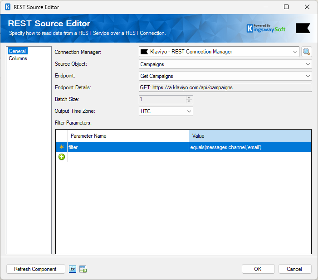318x280 pixels.
Task: Open the Endpoint Get Campaigns dropdown
Action: tap(308, 76)
